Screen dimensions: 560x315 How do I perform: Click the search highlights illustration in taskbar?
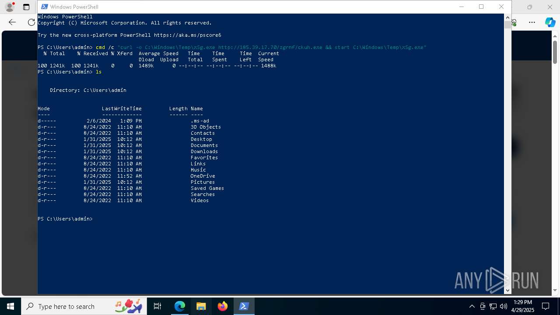[x=128, y=306]
